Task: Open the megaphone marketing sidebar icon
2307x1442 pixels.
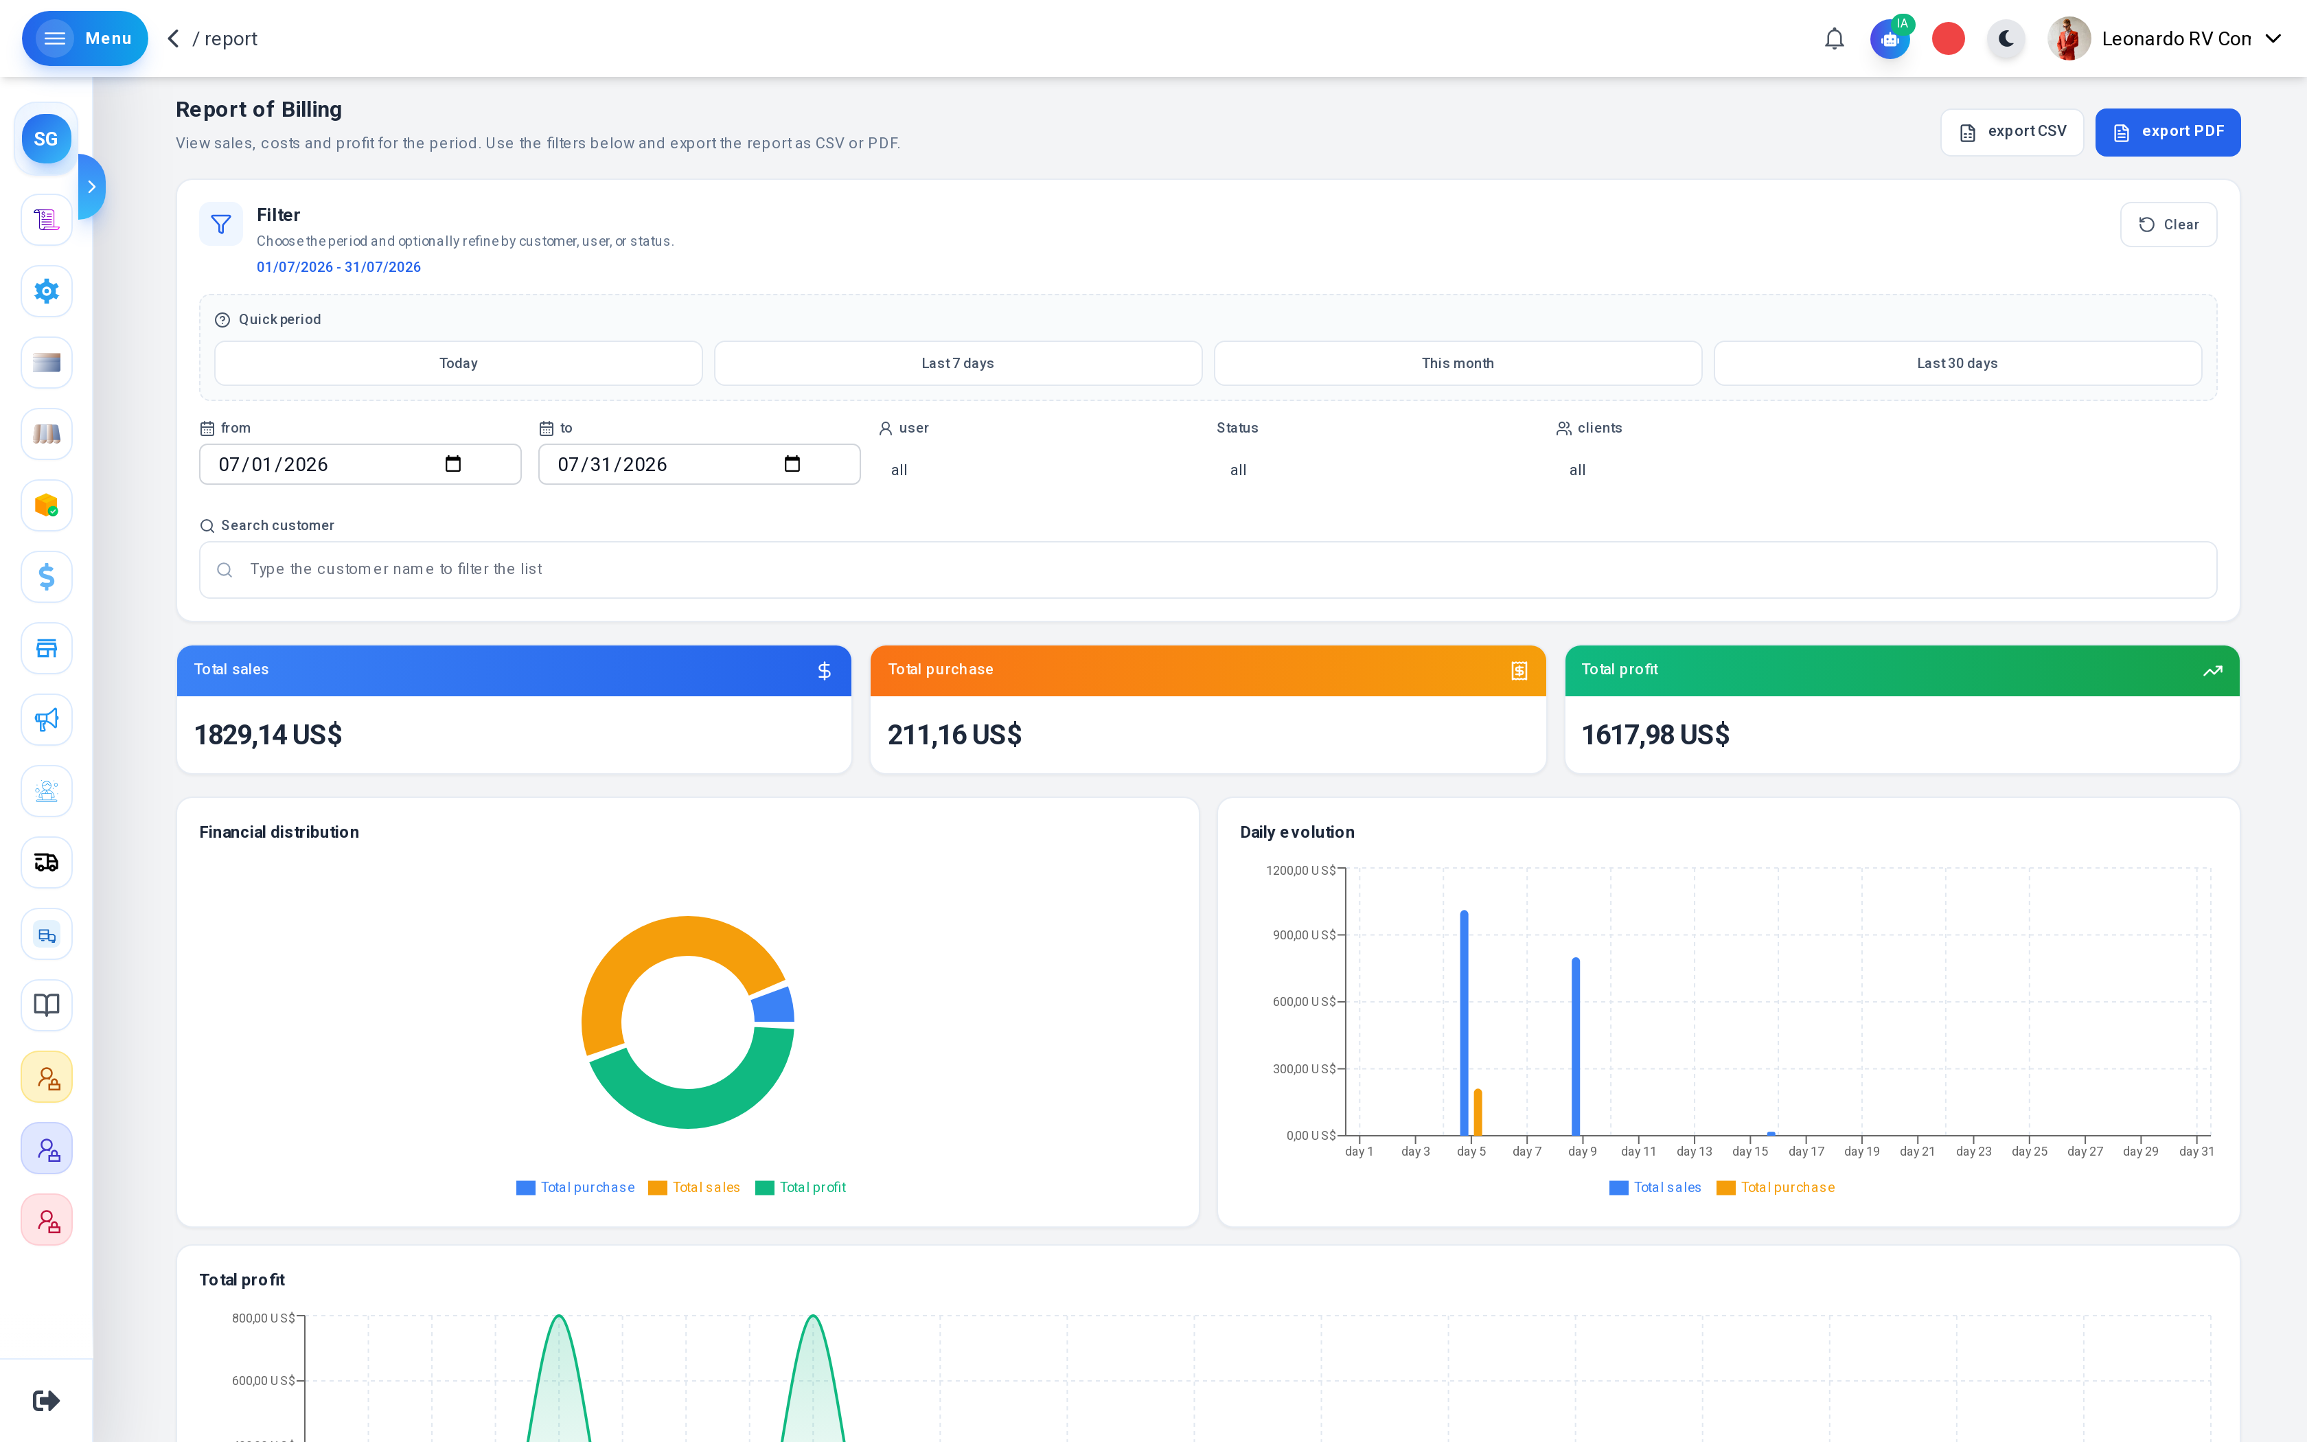Action: tap(46, 719)
